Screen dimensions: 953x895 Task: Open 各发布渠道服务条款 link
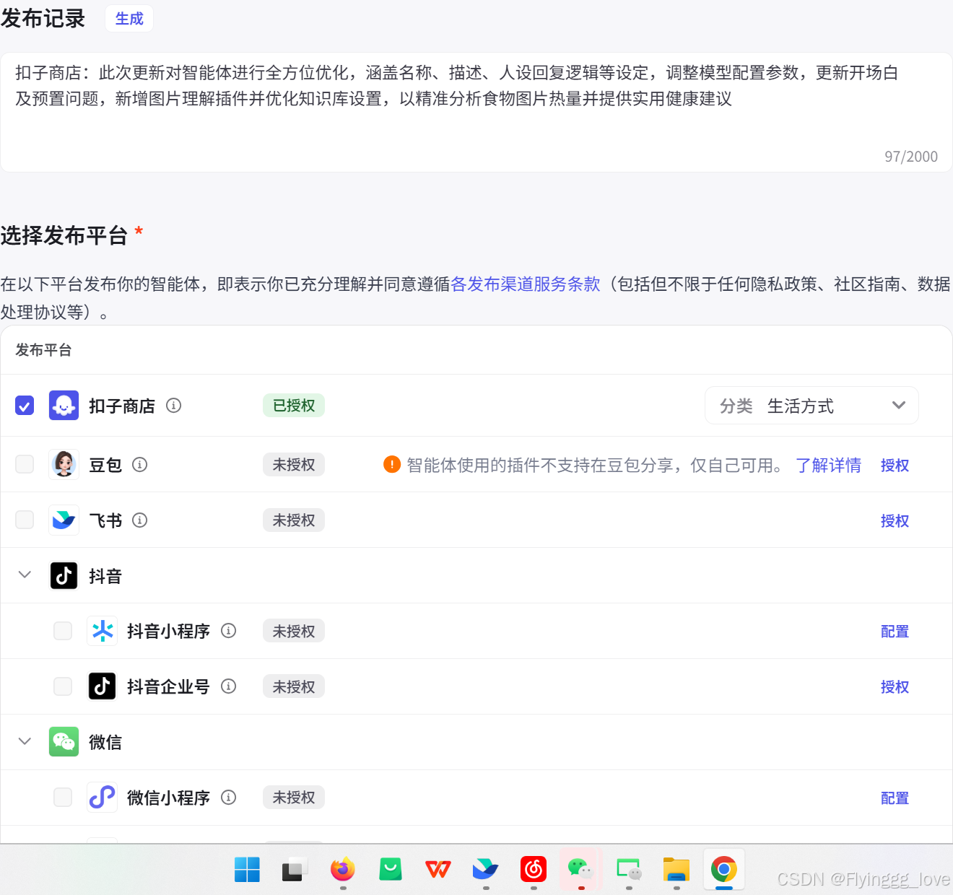click(x=526, y=284)
